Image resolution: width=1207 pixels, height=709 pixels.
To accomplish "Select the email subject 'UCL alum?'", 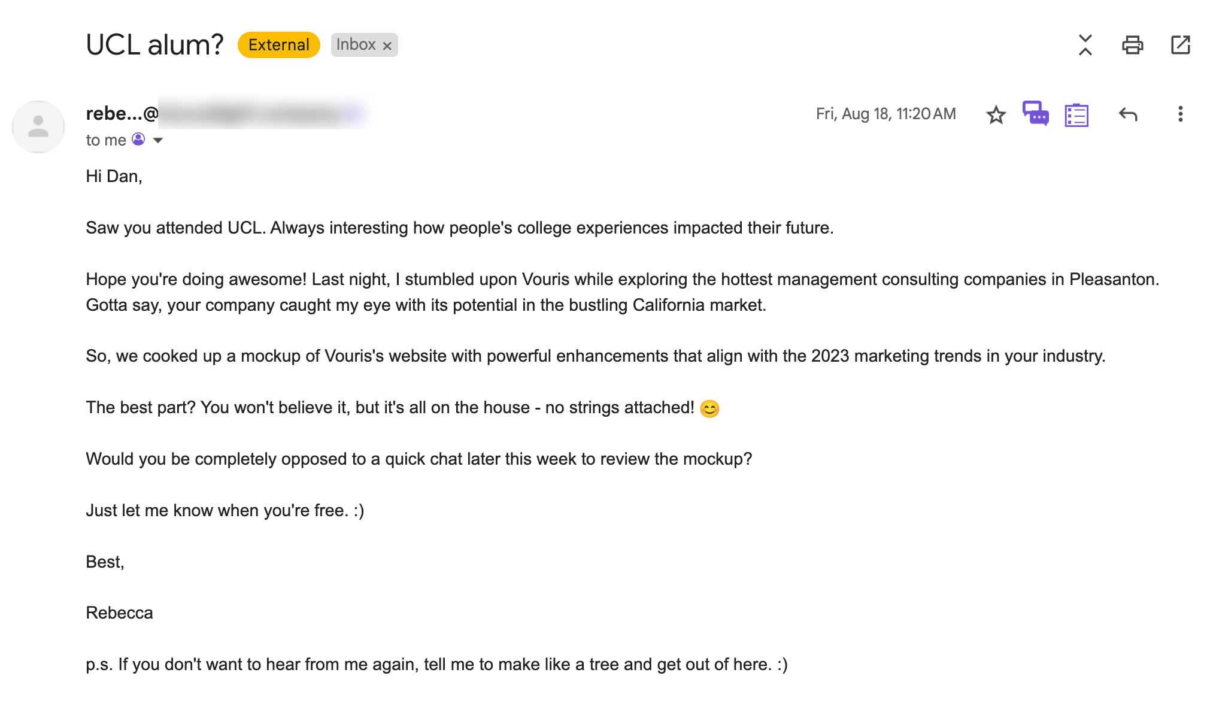I will (x=154, y=43).
